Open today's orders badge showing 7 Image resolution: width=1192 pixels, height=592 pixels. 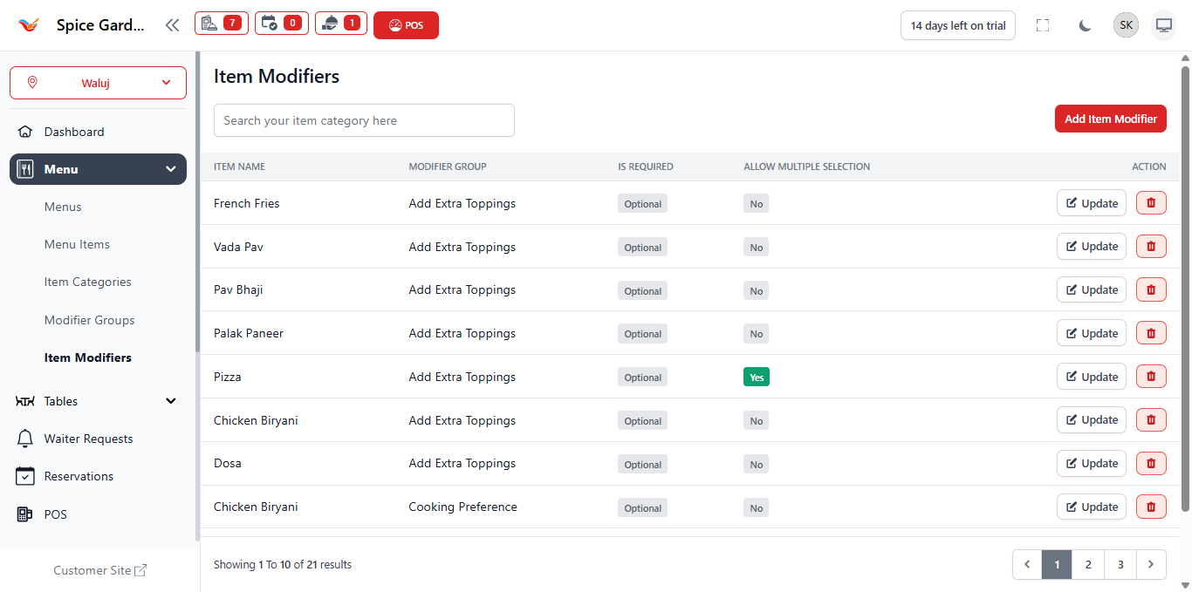[x=221, y=24]
